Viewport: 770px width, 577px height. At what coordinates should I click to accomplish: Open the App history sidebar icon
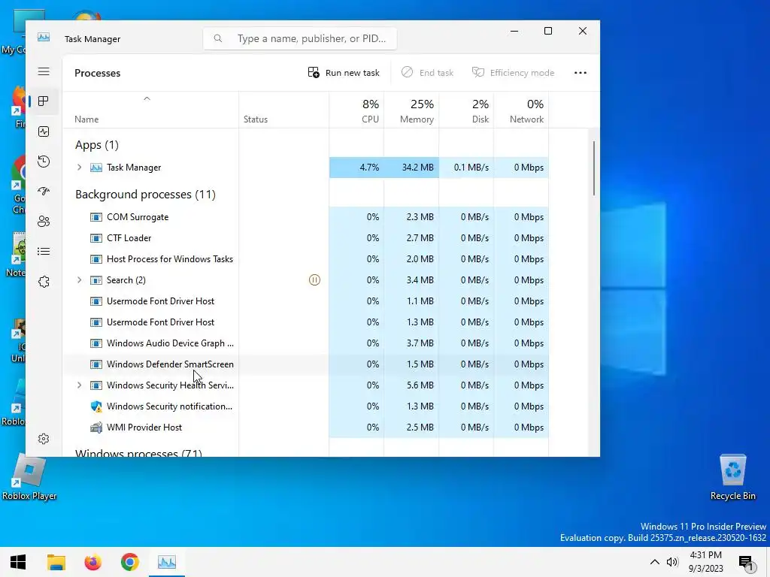click(x=44, y=162)
